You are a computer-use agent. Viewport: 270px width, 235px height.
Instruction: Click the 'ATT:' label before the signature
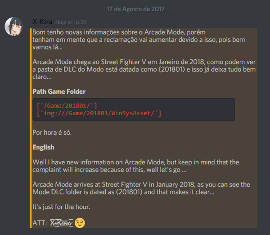click(x=39, y=223)
